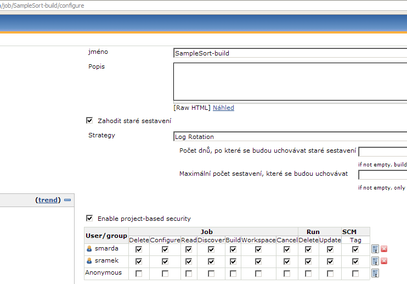Click into the Popis description text area
Screen dimensions: 407x284
pyautogui.click(x=290, y=81)
